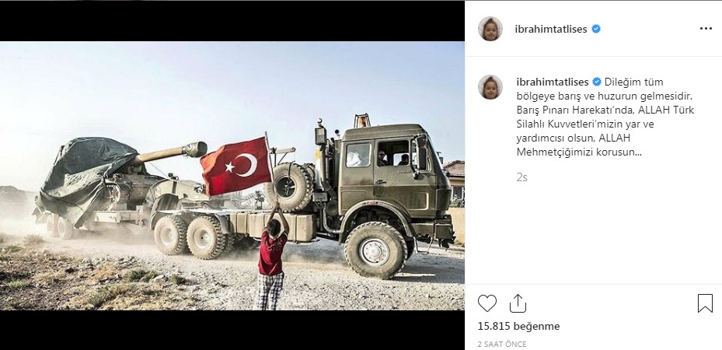Screen dimensions: 722x350
Task: Click the 2s caption time label
Action: [x=521, y=177]
